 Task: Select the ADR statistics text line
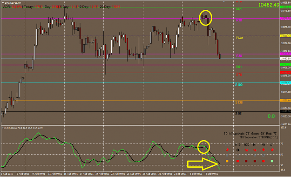pyautogui.click(x=61, y=7)
